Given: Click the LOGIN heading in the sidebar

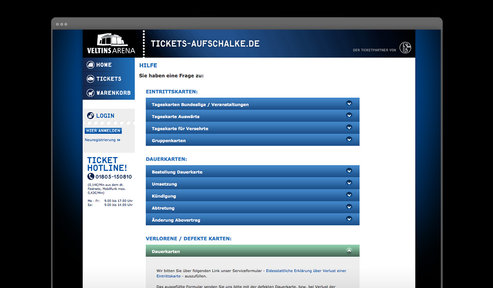Looking at the screenshot, I should [105, 116].
